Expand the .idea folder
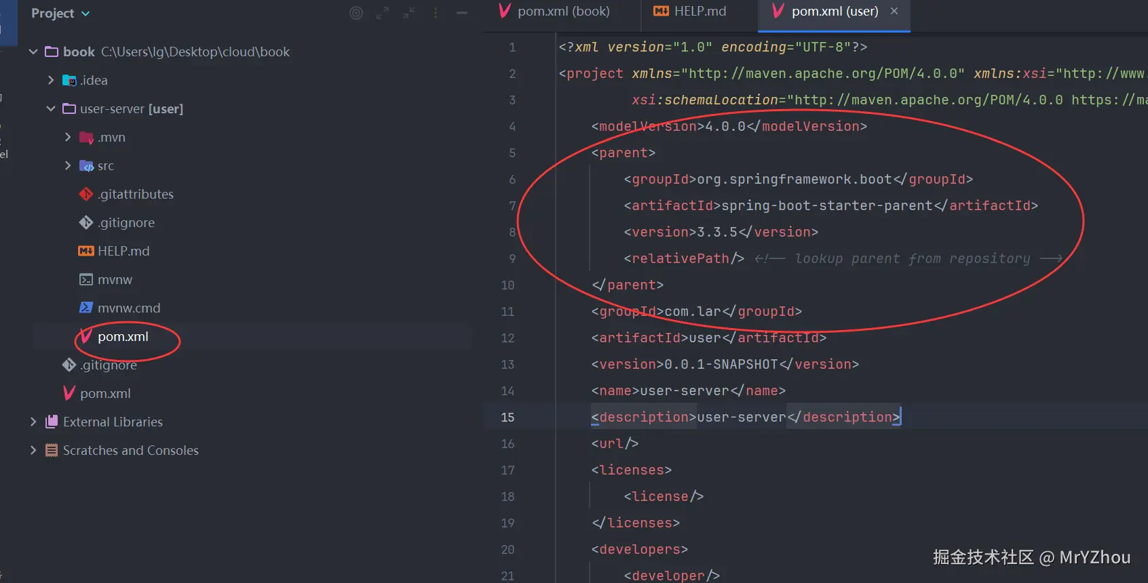The height and width of the screenshot is (583, 1148). click(x=50, y=80)
